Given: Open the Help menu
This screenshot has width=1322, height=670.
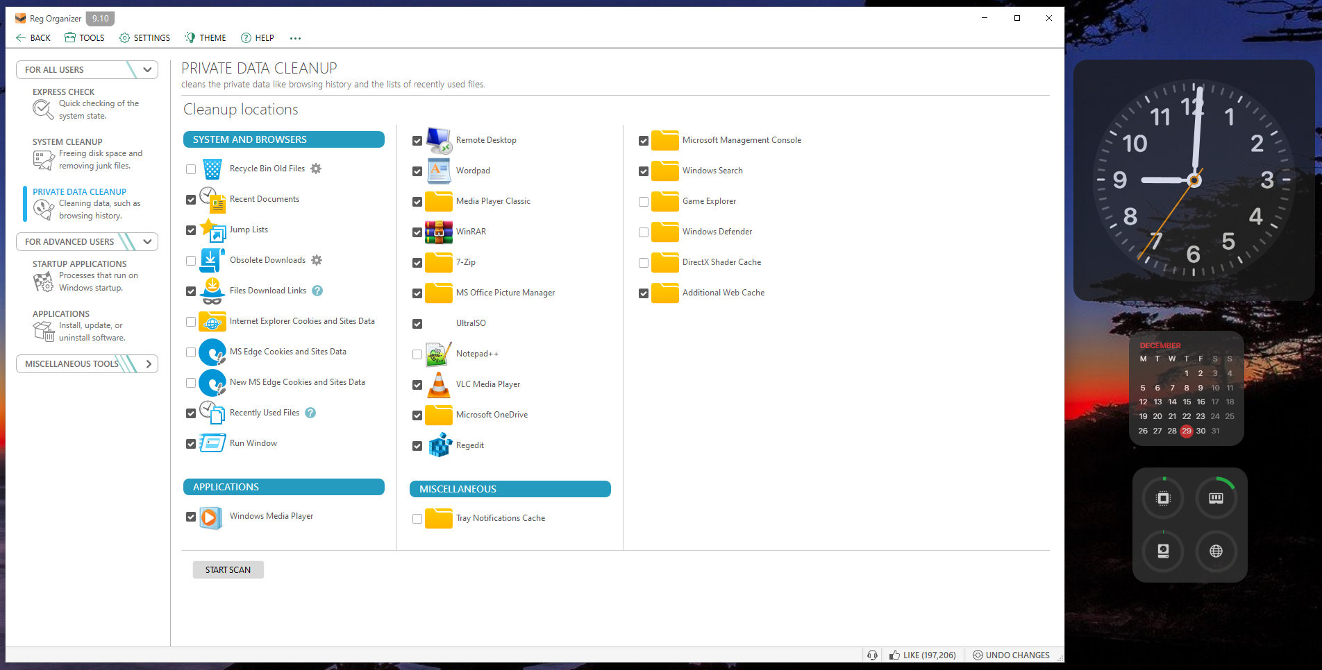Looking at the screenshot, I should point(257,38).
